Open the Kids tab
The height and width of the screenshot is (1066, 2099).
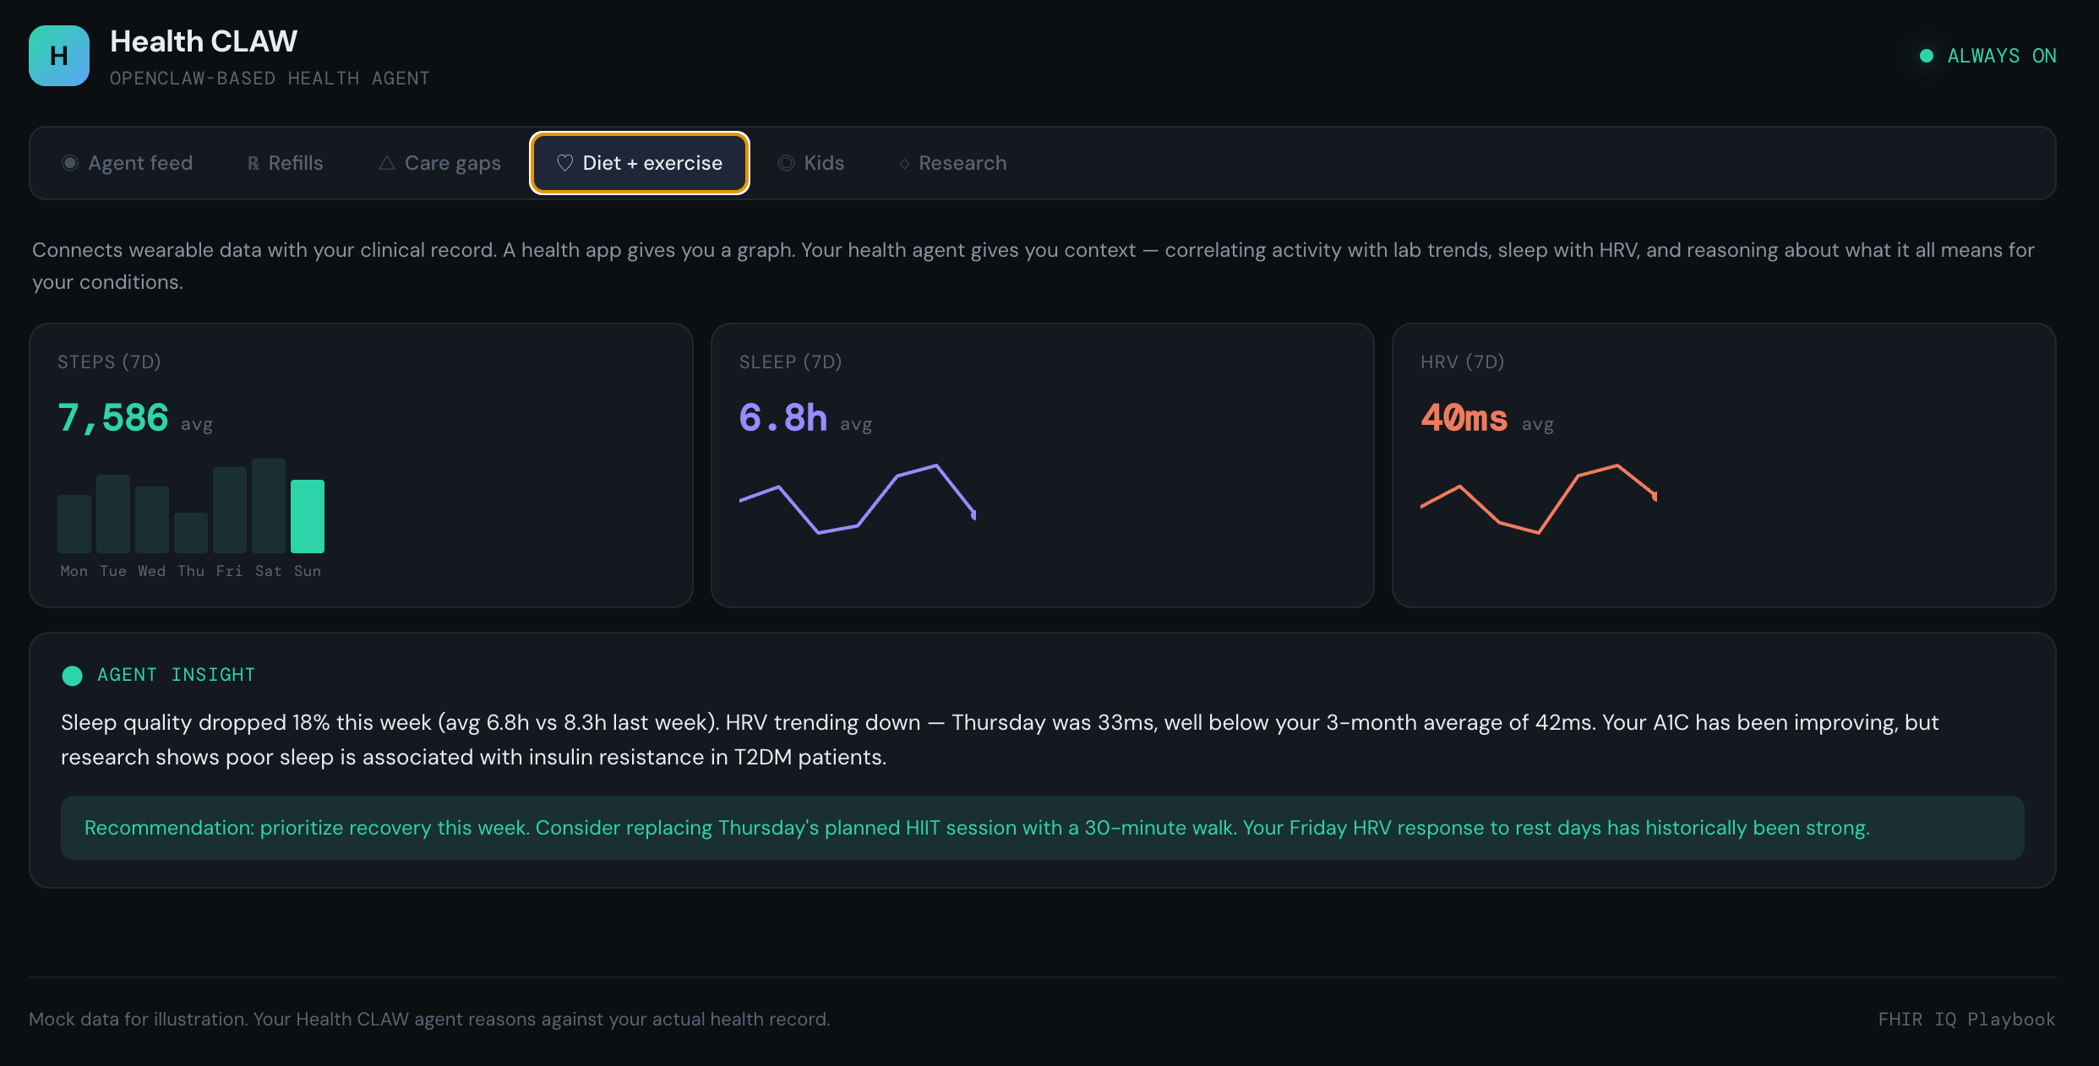click(x=811, y=163)
